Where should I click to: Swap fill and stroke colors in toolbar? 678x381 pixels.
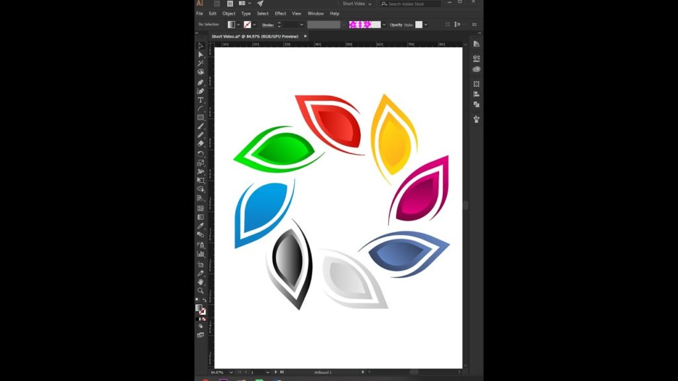[205, 300]
